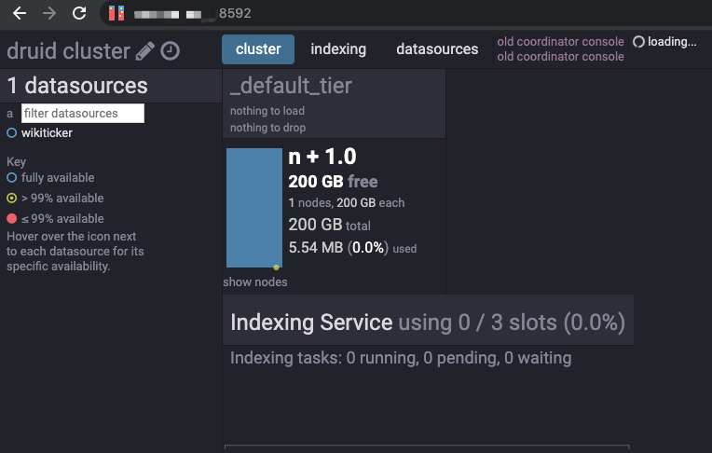Click the druid cluster title

tap(68, 51)
